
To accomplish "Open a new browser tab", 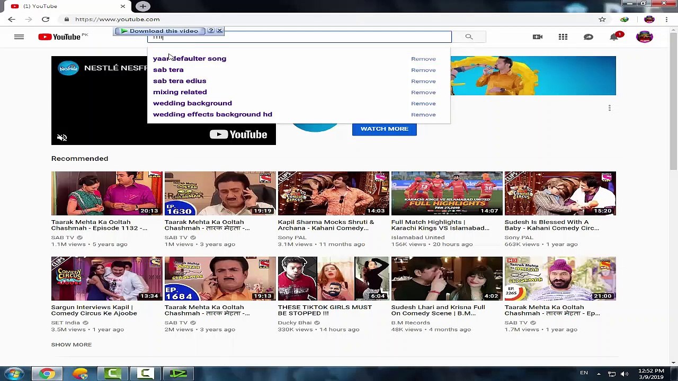I will pos(142,6).
